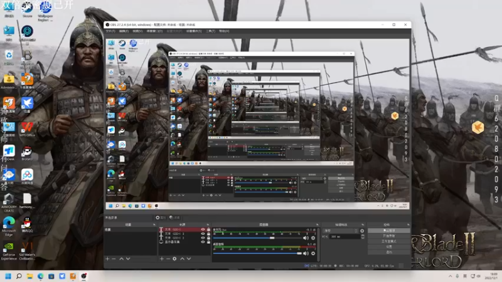Open the 编辑(E) menu in OBS

pos(124,31)
